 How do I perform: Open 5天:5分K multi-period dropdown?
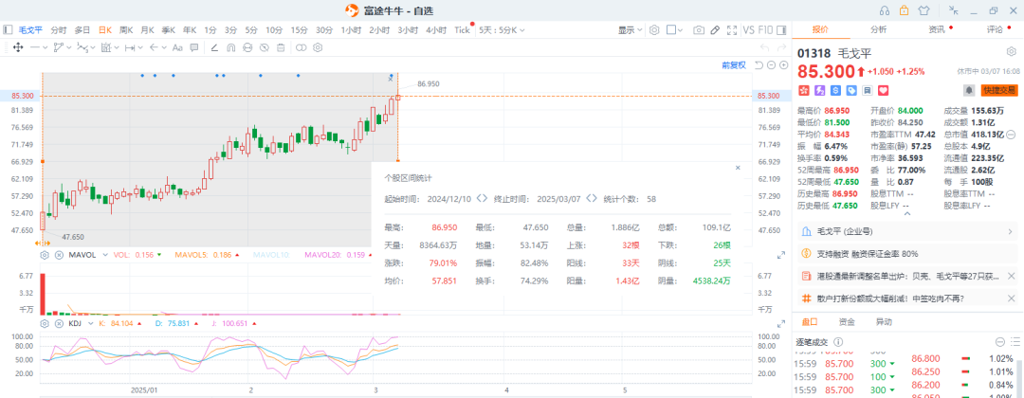[x=502, y=30]
